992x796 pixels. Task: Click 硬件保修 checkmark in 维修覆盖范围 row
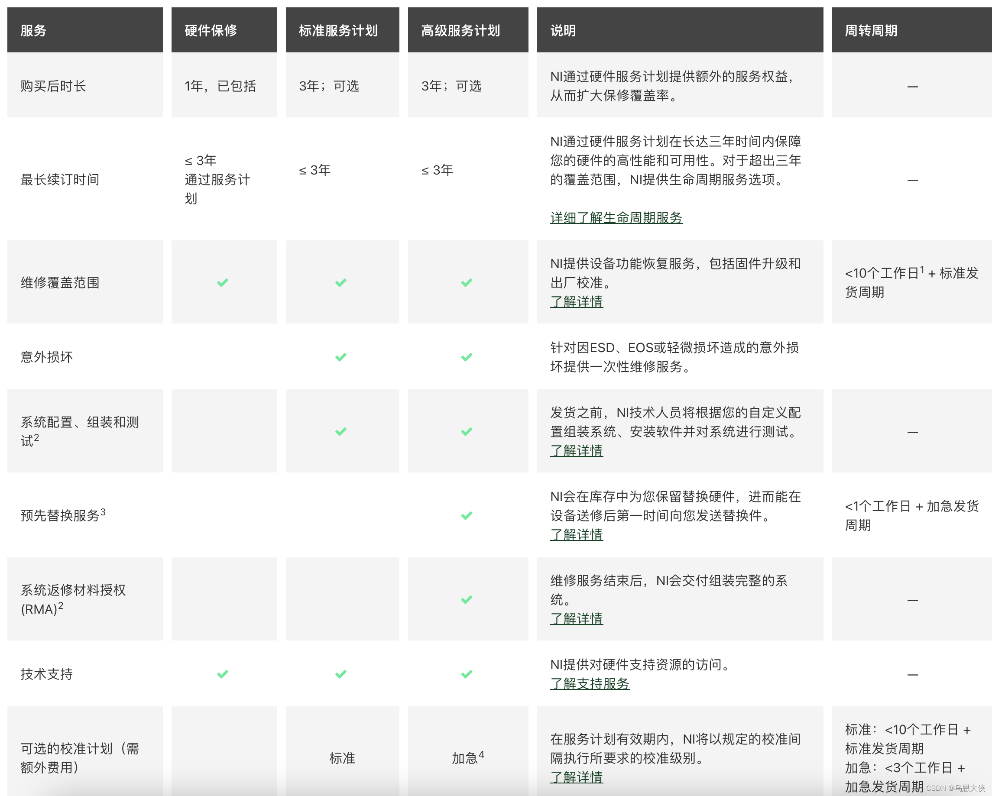(x=223, y=282)
